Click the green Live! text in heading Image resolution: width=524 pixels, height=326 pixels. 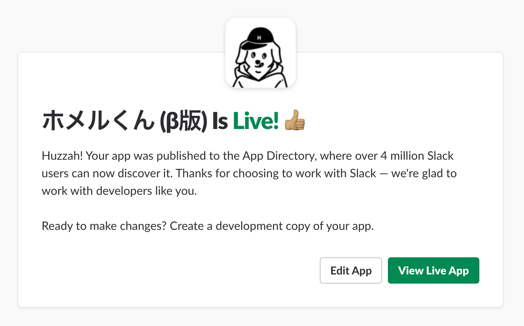256,121
